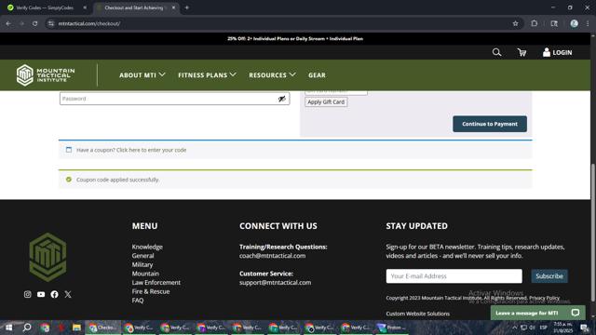Open Military footer menu link

click(x=142, y=264)
